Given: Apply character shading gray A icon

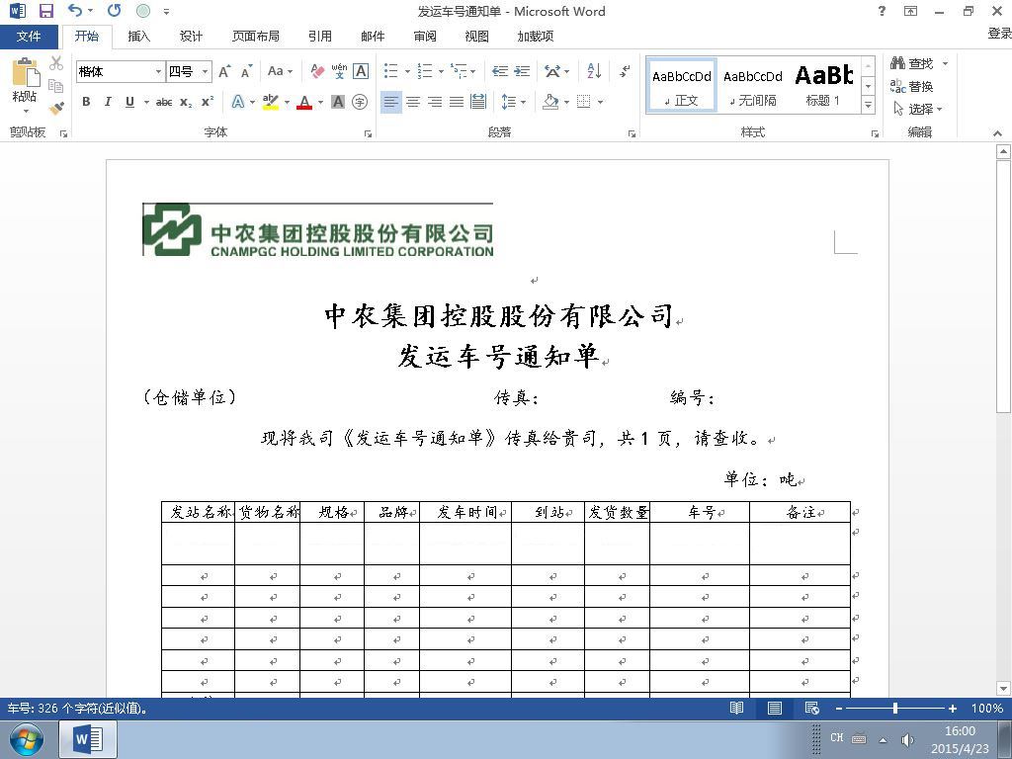Looking at the screenshot, I should tap(338, 102).
